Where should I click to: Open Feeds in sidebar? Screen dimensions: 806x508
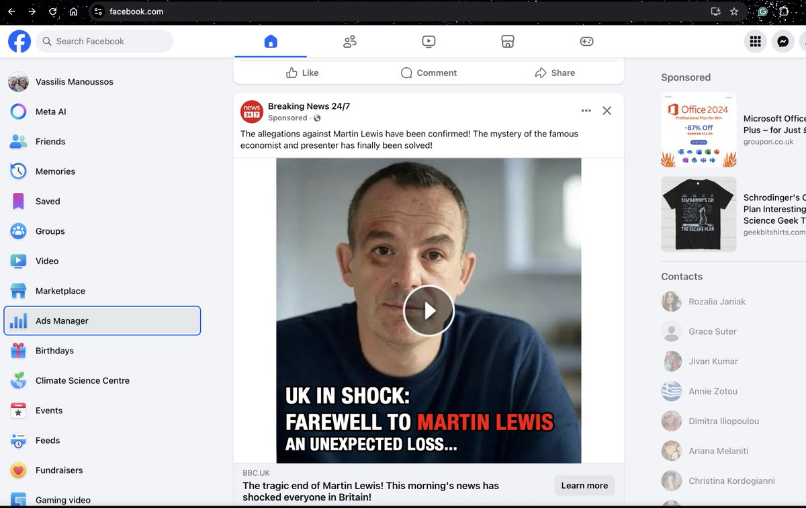click(102, 440)
